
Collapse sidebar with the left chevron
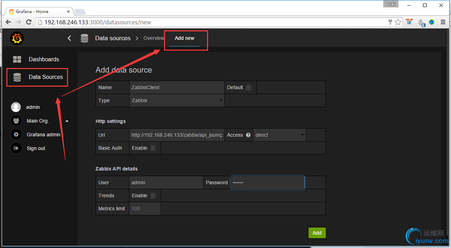pos(69,38)
